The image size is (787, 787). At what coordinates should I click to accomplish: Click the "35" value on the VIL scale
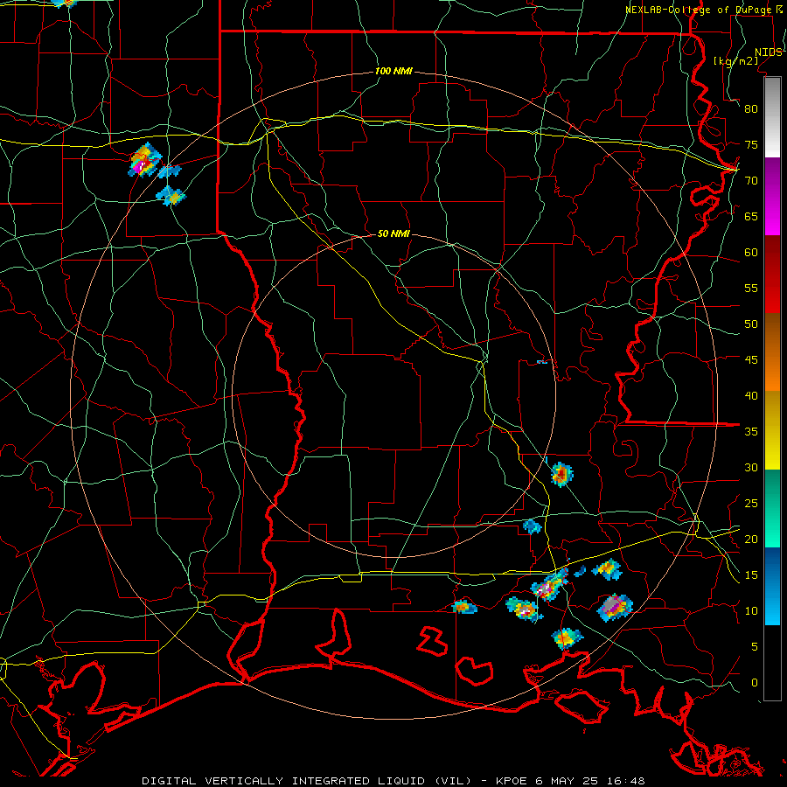[751, 432]
